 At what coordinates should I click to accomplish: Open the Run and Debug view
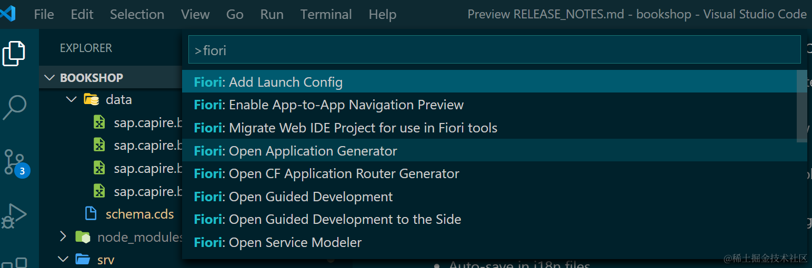click(x=14, y=215)
